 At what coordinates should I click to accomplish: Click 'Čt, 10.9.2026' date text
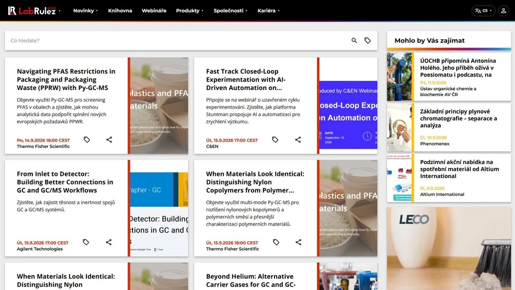433,138
